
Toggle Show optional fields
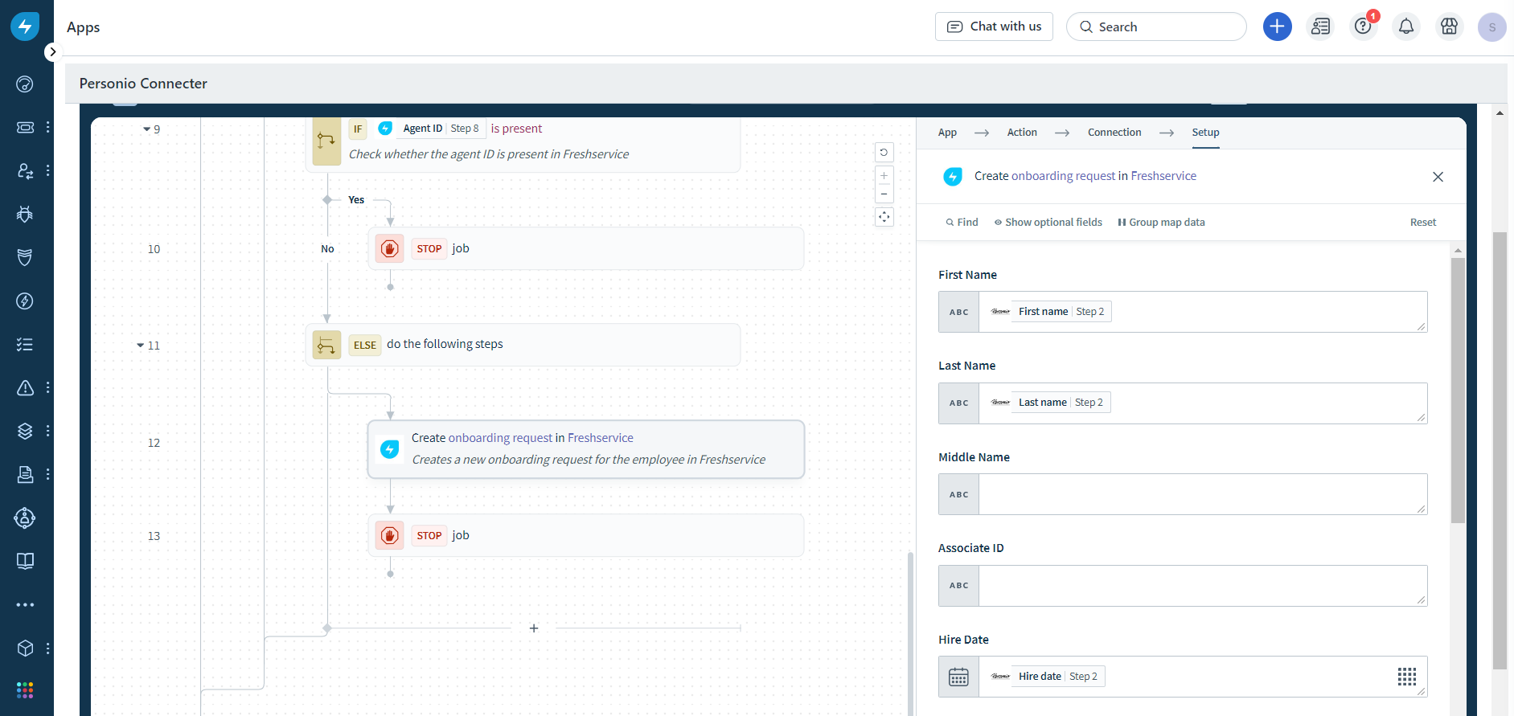[1048, 223]
